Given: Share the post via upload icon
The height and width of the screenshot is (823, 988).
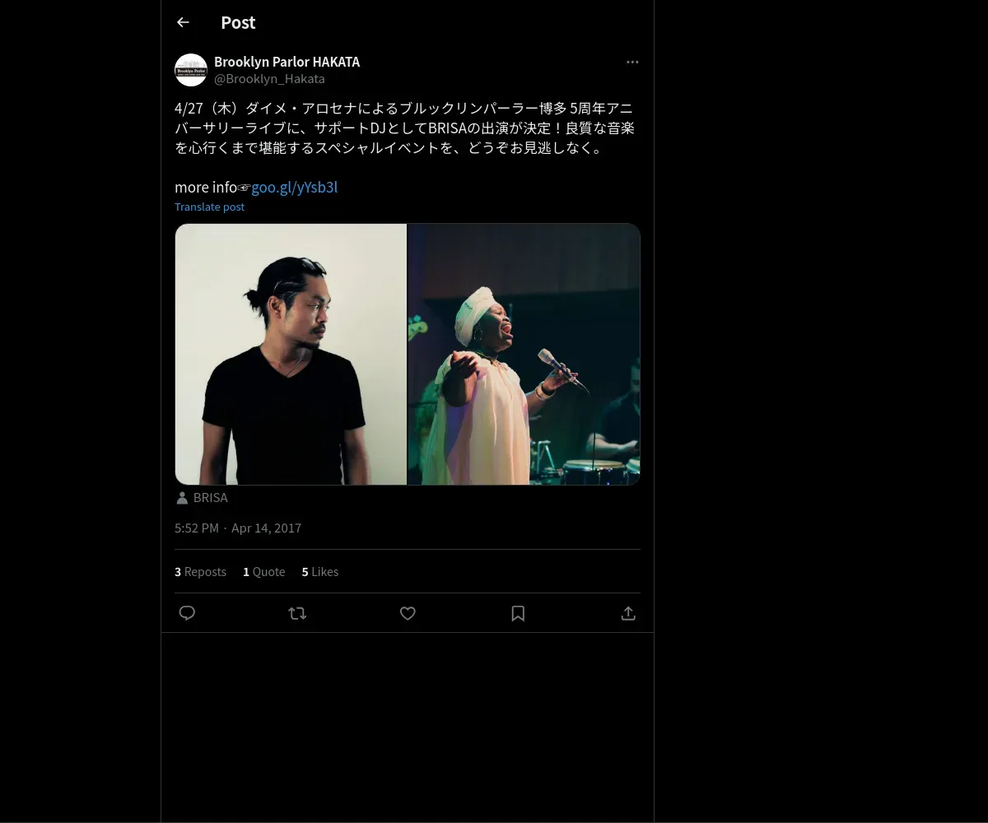Looking at the screenshot, I should pyautogui.click(x=628, y=613).
